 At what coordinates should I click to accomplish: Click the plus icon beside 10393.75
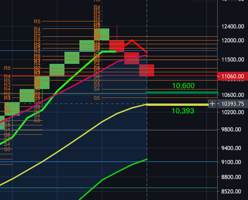pos(212,104)
